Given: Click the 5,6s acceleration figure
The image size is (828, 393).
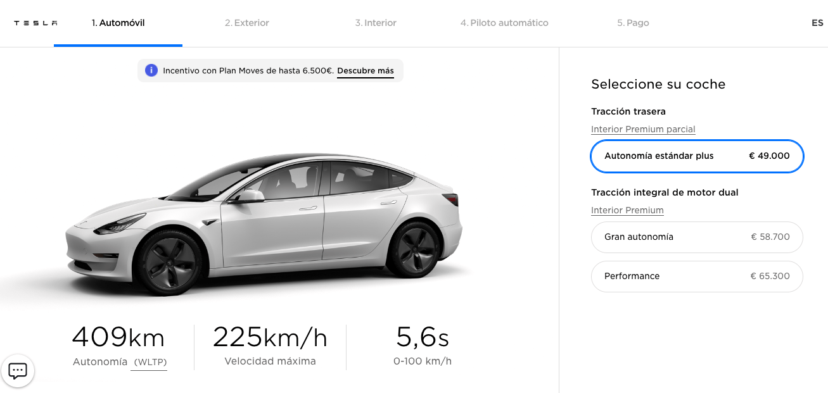Looking at the screenshot, I should (x=423, y=337).
